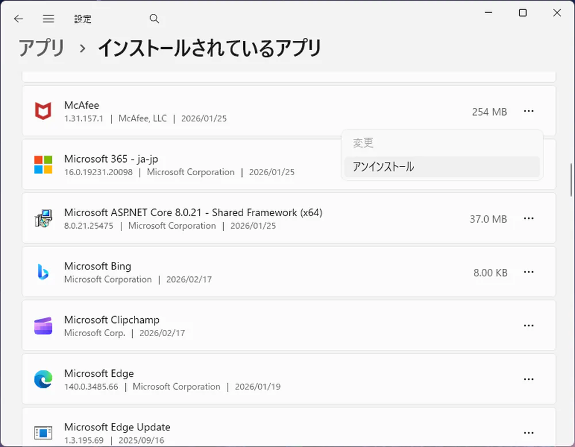The image size is (575, 447).
Task: Click the Microsoft Clipchamp icon
Action: click(43, 326)
